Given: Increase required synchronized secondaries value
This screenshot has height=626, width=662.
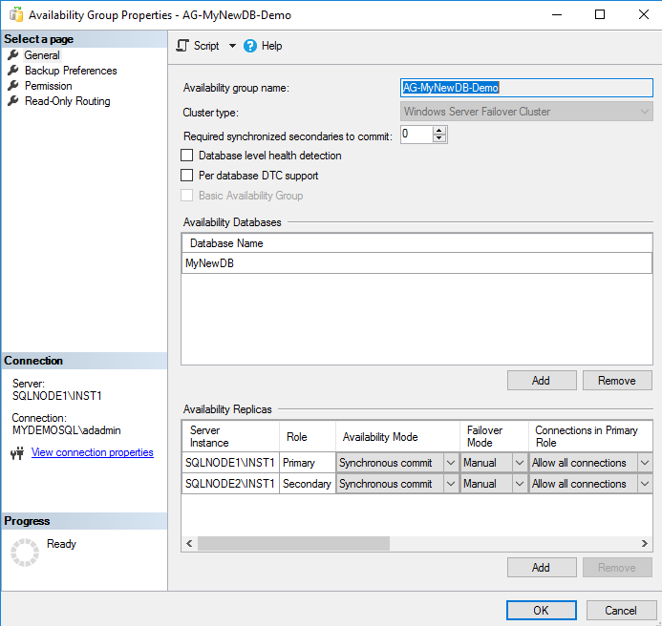Looking at the screenshot, I should (439, 131).
